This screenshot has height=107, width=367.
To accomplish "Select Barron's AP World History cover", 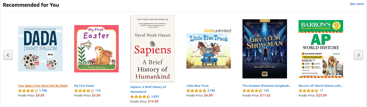I will pyautogui.click(x=321, y=49).
